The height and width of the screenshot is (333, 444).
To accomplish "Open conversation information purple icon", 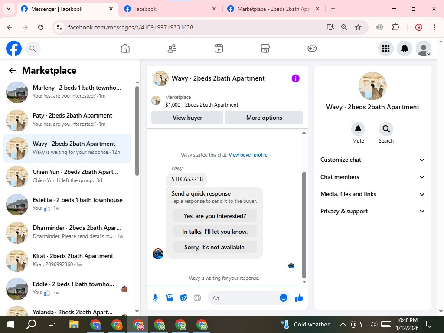I will tap(295, 78).
